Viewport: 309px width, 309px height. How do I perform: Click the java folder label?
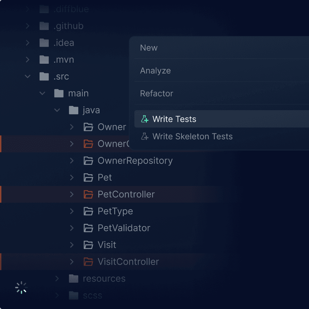point(91,110)
